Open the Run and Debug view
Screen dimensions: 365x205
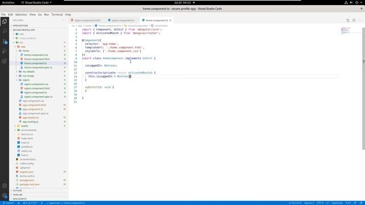[5, 51]
